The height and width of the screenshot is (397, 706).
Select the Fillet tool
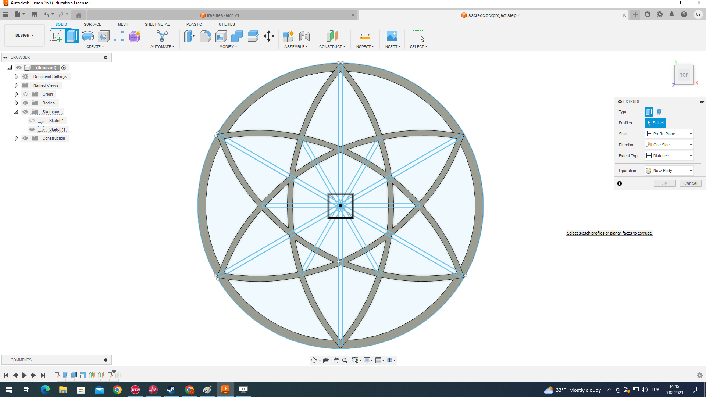point(206,36)
